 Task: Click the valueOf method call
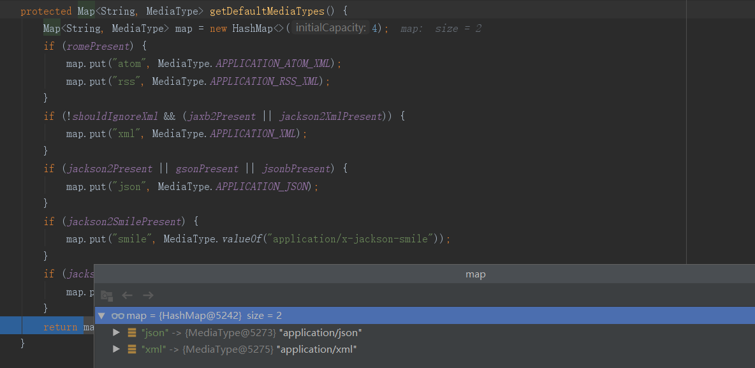tap(242, 239)
